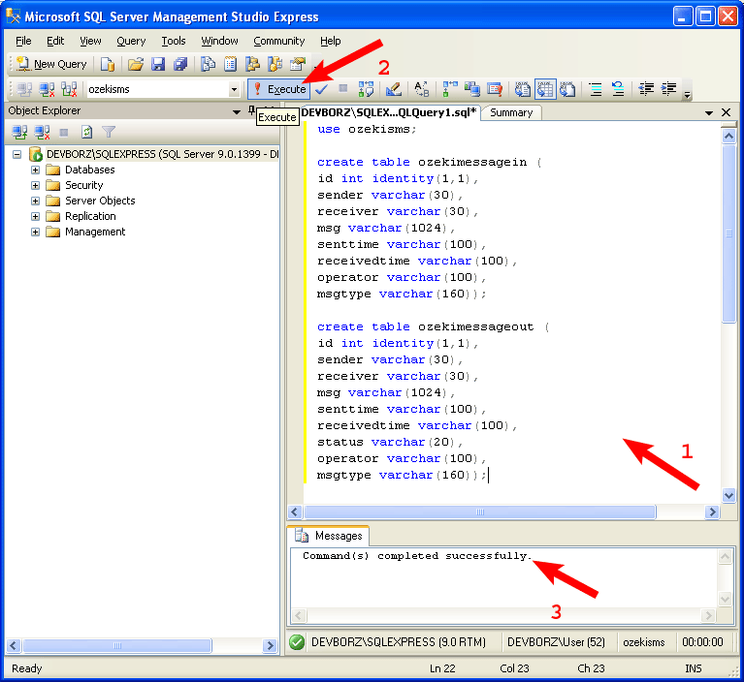Click the Save All icon
The height and width of the screenshot is (682, 744).
point(179,64)
